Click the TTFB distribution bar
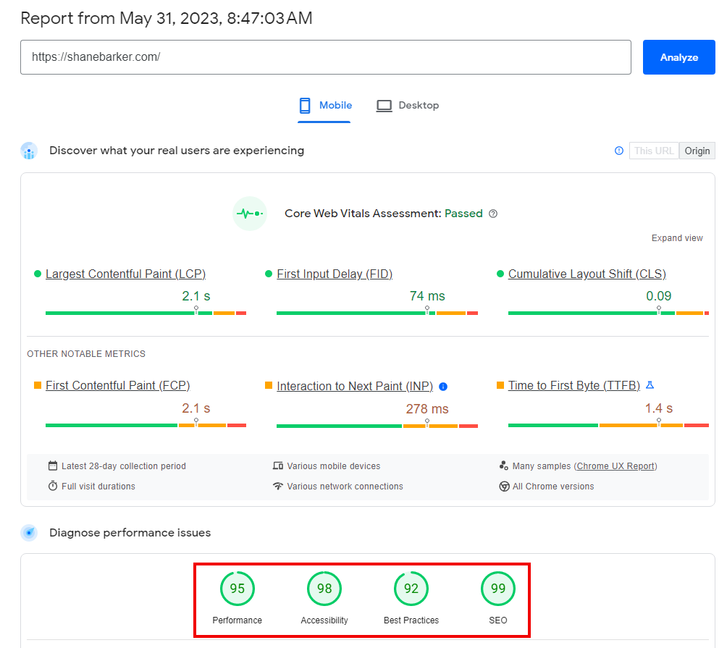The width and height of the screenshot is (727, 648). click(608, 425)
